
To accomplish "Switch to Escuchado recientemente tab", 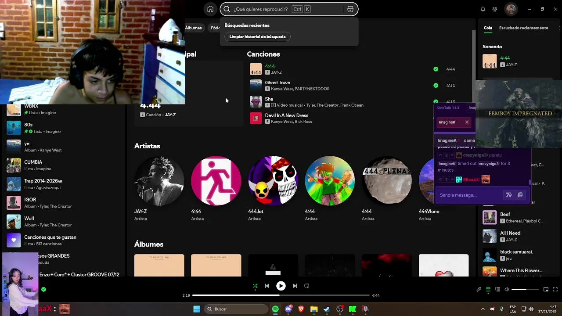I will pyautogui.click(x=523, y=28).
